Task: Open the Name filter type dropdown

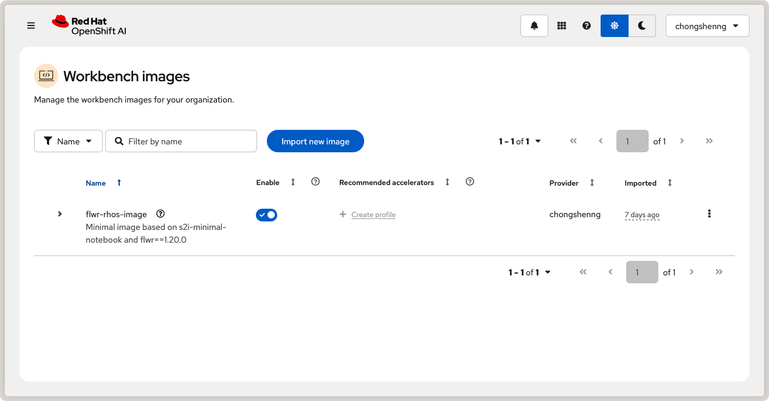Action: (68, 141)
